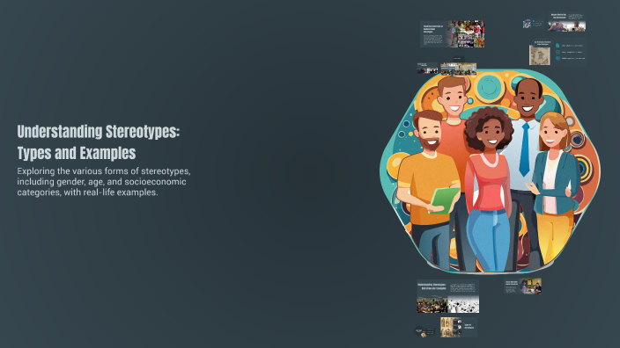Open the top slide thumbnail with crowd photo collage

coord(453,34)
